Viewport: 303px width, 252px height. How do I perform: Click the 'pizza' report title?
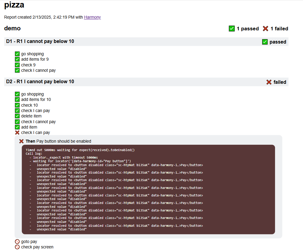tap(14, 5)
